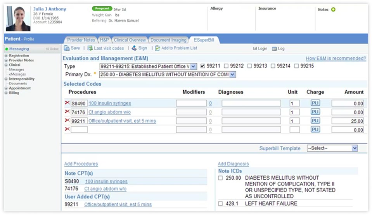Image resolution: width=372 pixels, height=215 pixels.
Task: Check the 428.1 Left Heart Failure checkbox
Action: pyautogui.click(x=220, y=204)
